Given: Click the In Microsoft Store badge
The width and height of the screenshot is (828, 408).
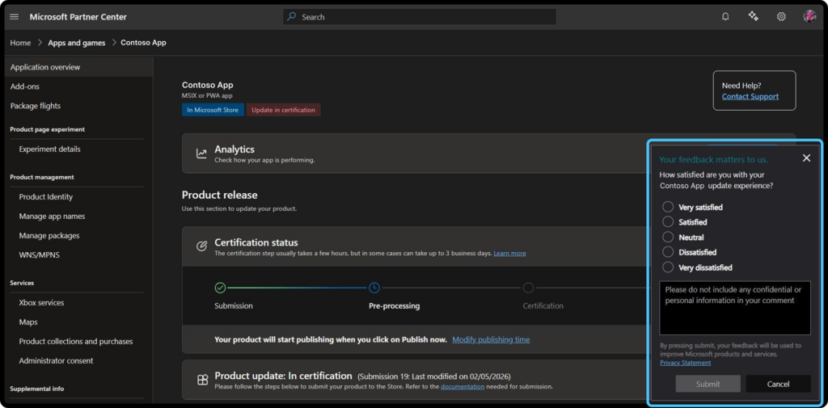Looking at the screenshot, I should [213, 110].
